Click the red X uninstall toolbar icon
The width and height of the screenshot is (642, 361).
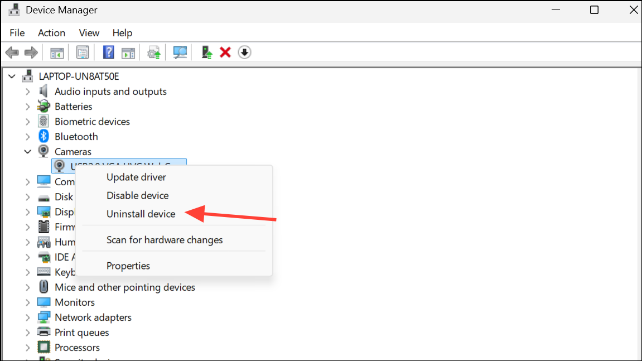click(x=225, y=52)
